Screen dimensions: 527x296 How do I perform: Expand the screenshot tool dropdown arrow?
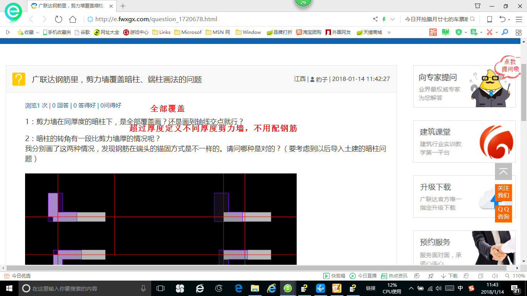[497, 33]
